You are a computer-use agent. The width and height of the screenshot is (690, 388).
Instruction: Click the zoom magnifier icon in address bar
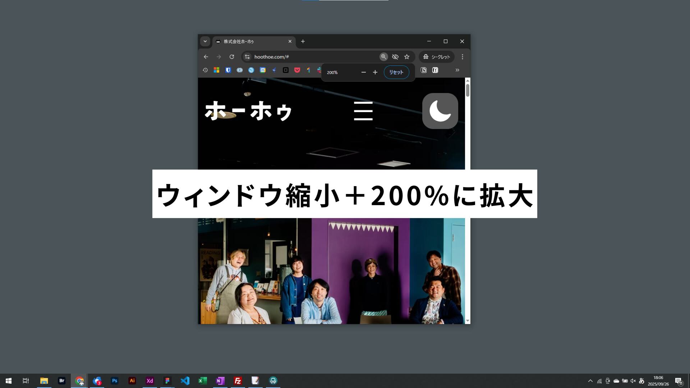(x=383, y=57)
